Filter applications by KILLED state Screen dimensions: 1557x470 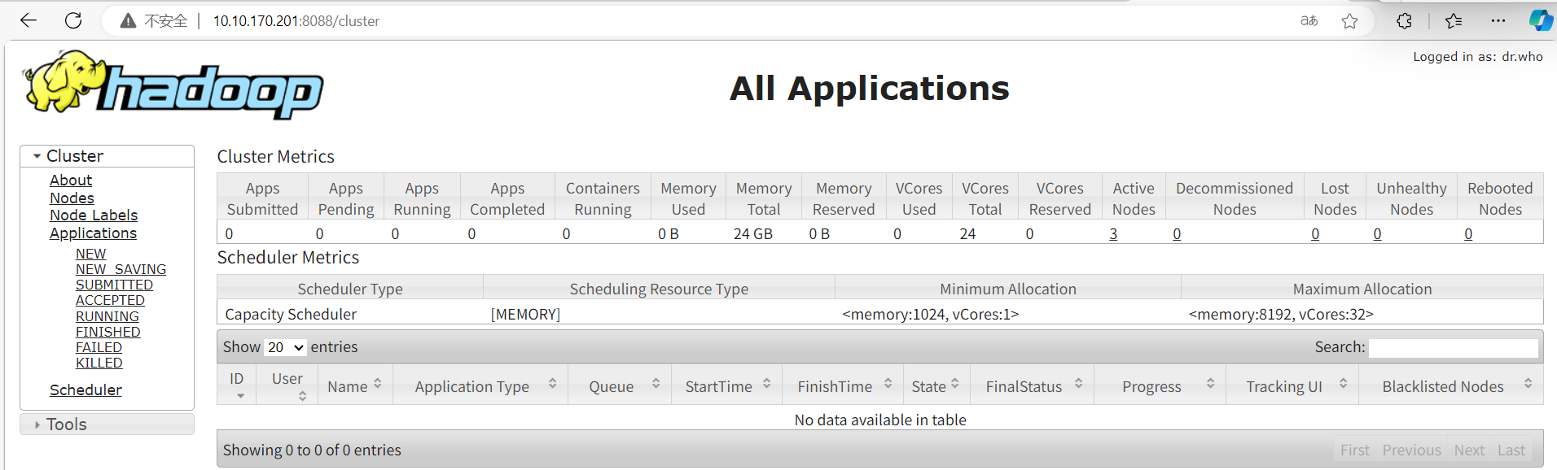[99, 363]
